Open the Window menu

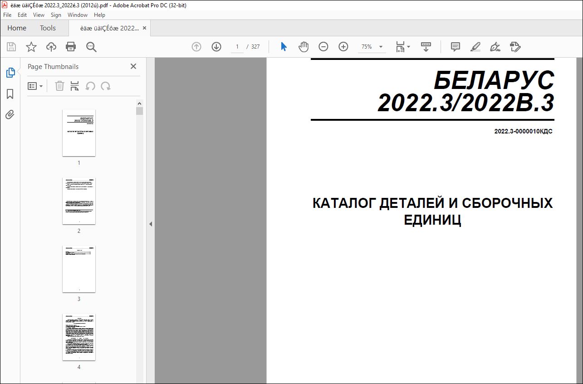[x=78, y=15]
